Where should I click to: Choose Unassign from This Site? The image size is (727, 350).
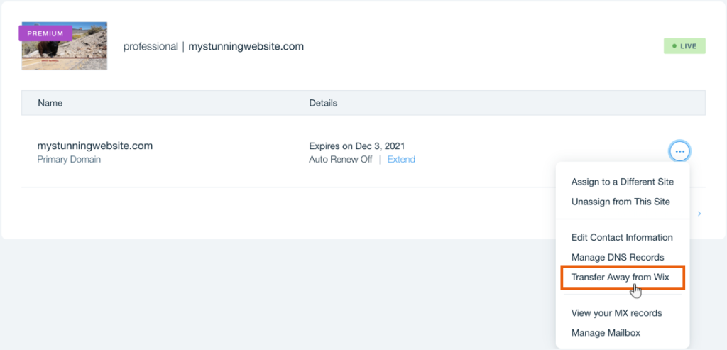point(620,202)
